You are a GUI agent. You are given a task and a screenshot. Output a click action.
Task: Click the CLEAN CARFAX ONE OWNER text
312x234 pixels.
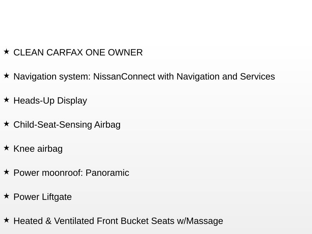pos(78,52)
